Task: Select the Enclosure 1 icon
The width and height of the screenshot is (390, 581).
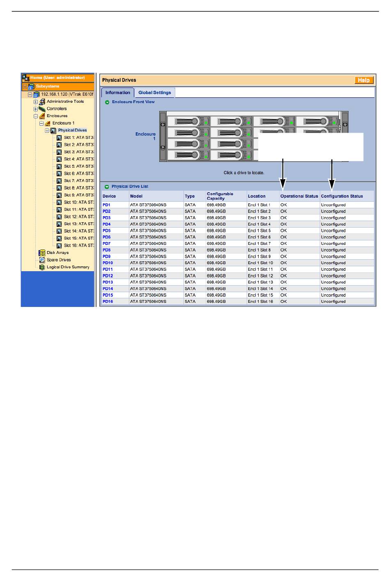Action: pyautogui.click(x=48, y=123)
